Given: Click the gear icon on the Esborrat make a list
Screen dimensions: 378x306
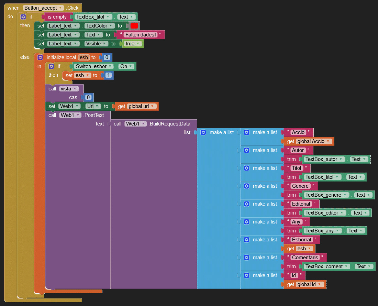Looking at the screenshot, I should point(246,240).
